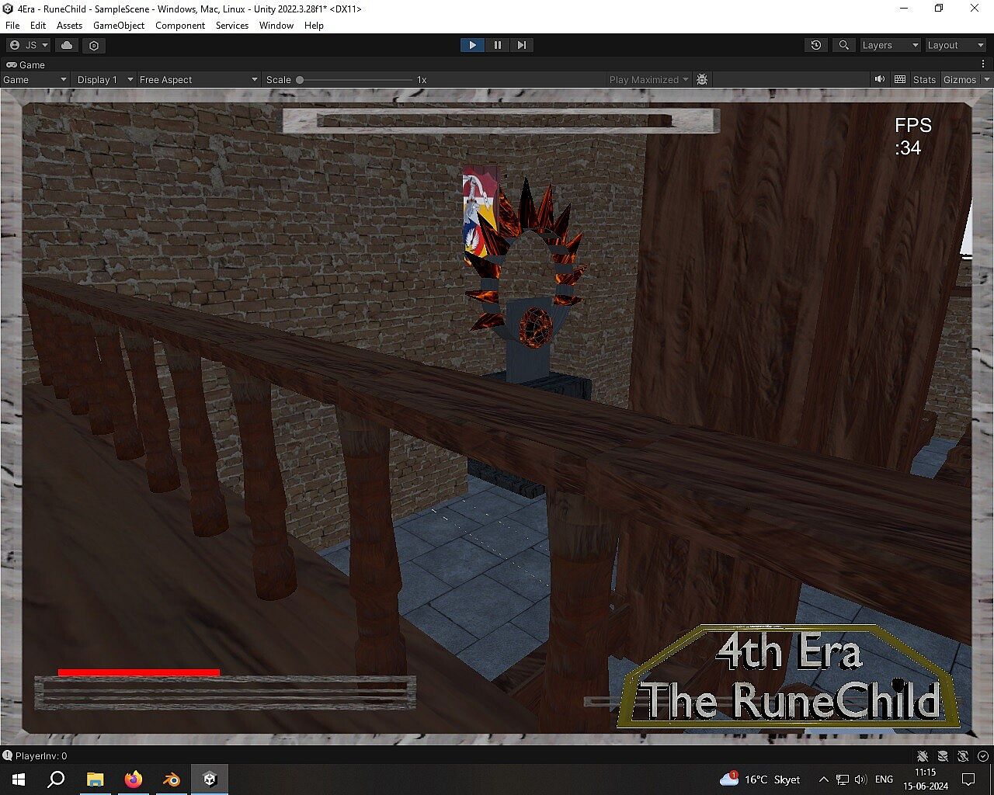Mute audio with the speaker icon

click(880, 79)
